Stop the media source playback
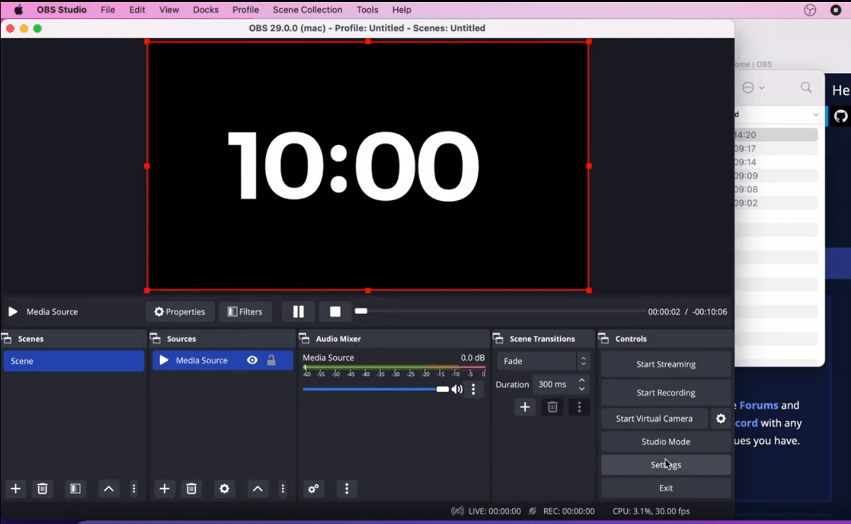The height and width of the screenshot is (524, 851). (x=335, y=312)
